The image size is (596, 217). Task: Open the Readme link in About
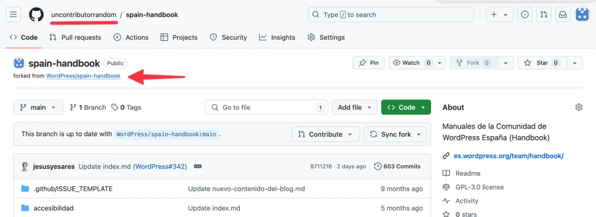coord(468,173)
